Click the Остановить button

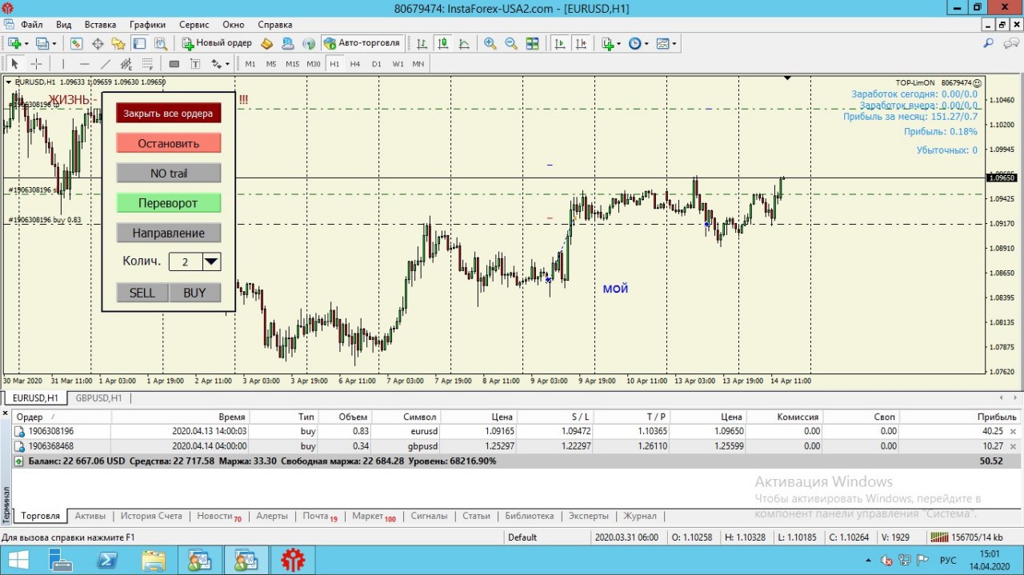click(168, 143)
